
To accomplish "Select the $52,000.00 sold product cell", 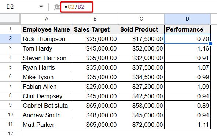I will (x=141, y=48).
